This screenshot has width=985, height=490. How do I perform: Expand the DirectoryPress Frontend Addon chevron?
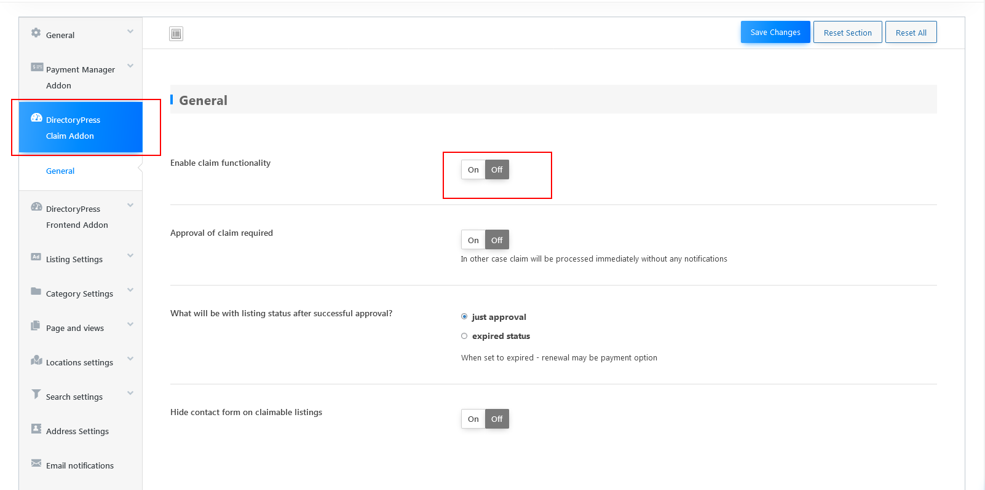(130, 205)
